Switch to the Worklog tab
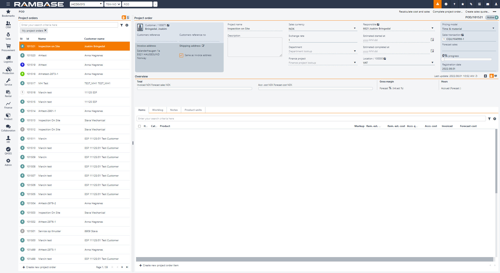 pyautogui.click(x=158, y=110)
